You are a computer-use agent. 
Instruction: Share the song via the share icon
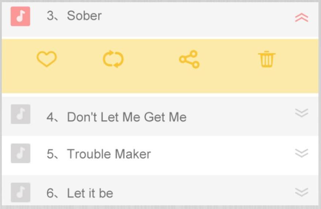(189, 59)
